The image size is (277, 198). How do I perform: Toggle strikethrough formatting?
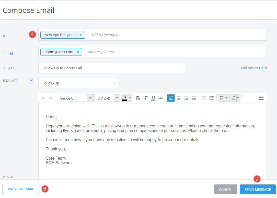pos(161,98)
